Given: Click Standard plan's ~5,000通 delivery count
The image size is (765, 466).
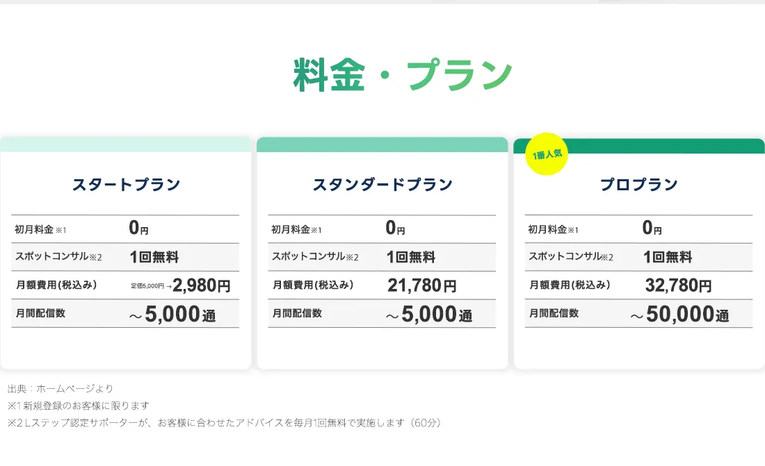Looking at the screenshot, I should (429, 314).
